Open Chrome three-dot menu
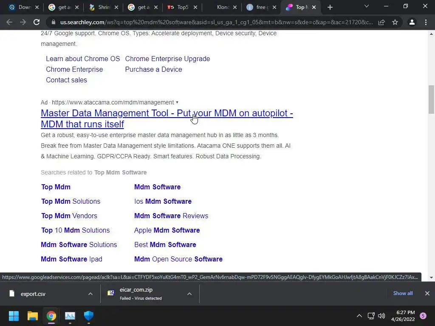The width and height of the screenshot is (435, 326). [426, 22]
